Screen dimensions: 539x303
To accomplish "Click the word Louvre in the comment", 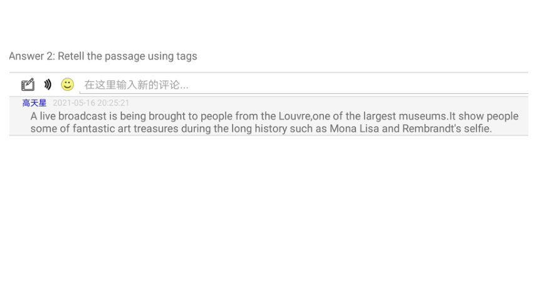I will pos(294,116).
